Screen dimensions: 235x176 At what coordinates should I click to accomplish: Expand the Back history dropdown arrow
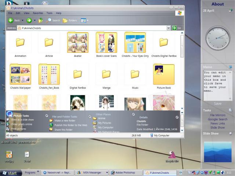click(x=23, y=20)
